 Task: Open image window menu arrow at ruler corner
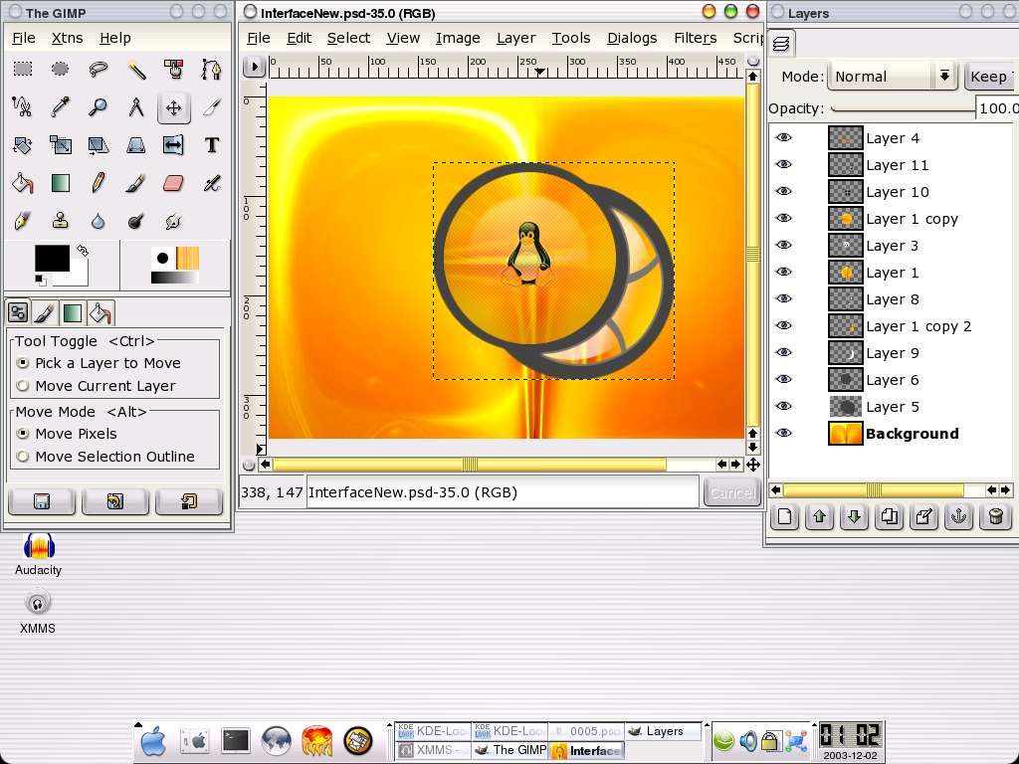(x=254, y=67)
